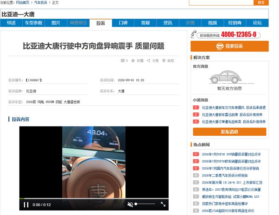Adjust the video volume slider
Viewport: 279px width, 215px height.
[x=145, y=204]
